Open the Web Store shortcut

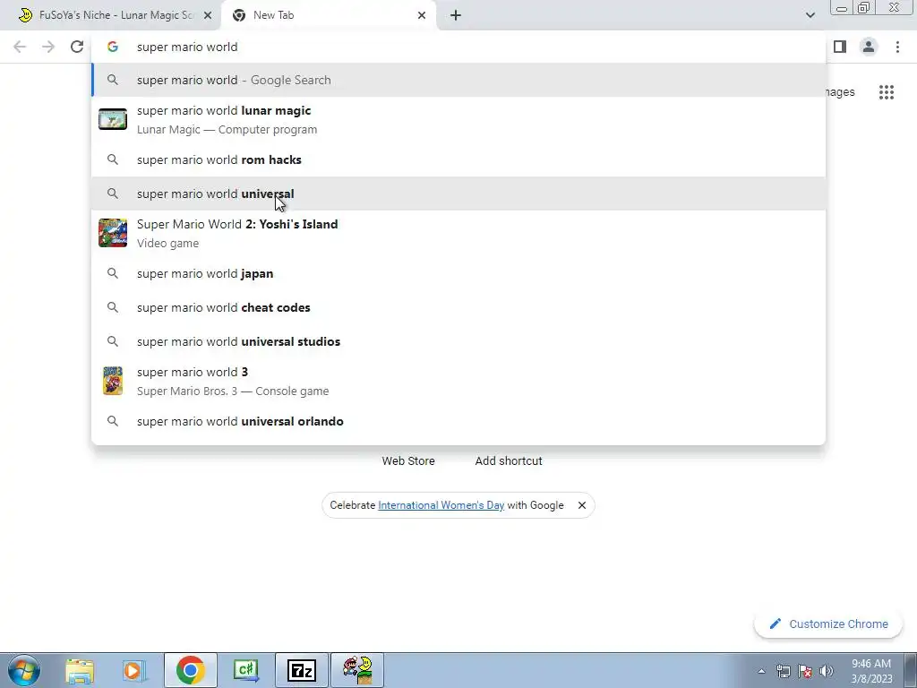408,461
